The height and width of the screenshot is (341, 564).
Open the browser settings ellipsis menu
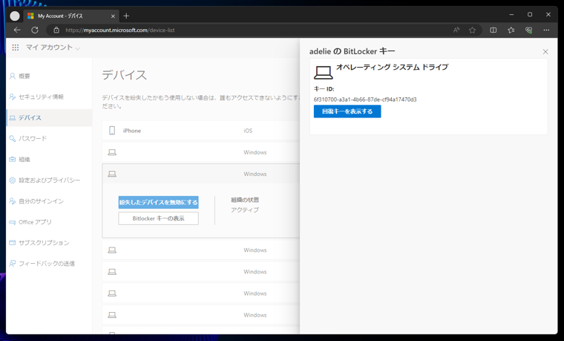546,30
